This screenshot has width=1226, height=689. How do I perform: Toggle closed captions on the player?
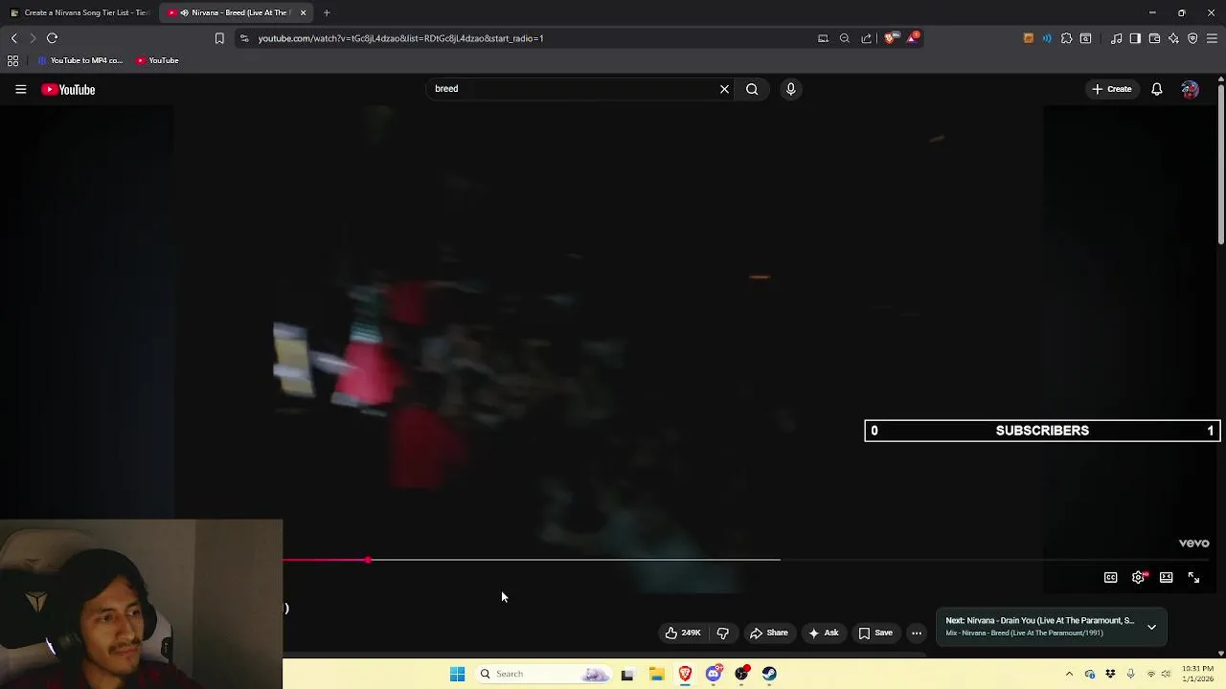point(1110,578)
